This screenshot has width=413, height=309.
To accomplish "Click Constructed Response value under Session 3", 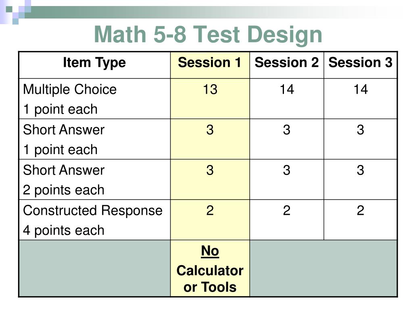I will tap(360, 210).
